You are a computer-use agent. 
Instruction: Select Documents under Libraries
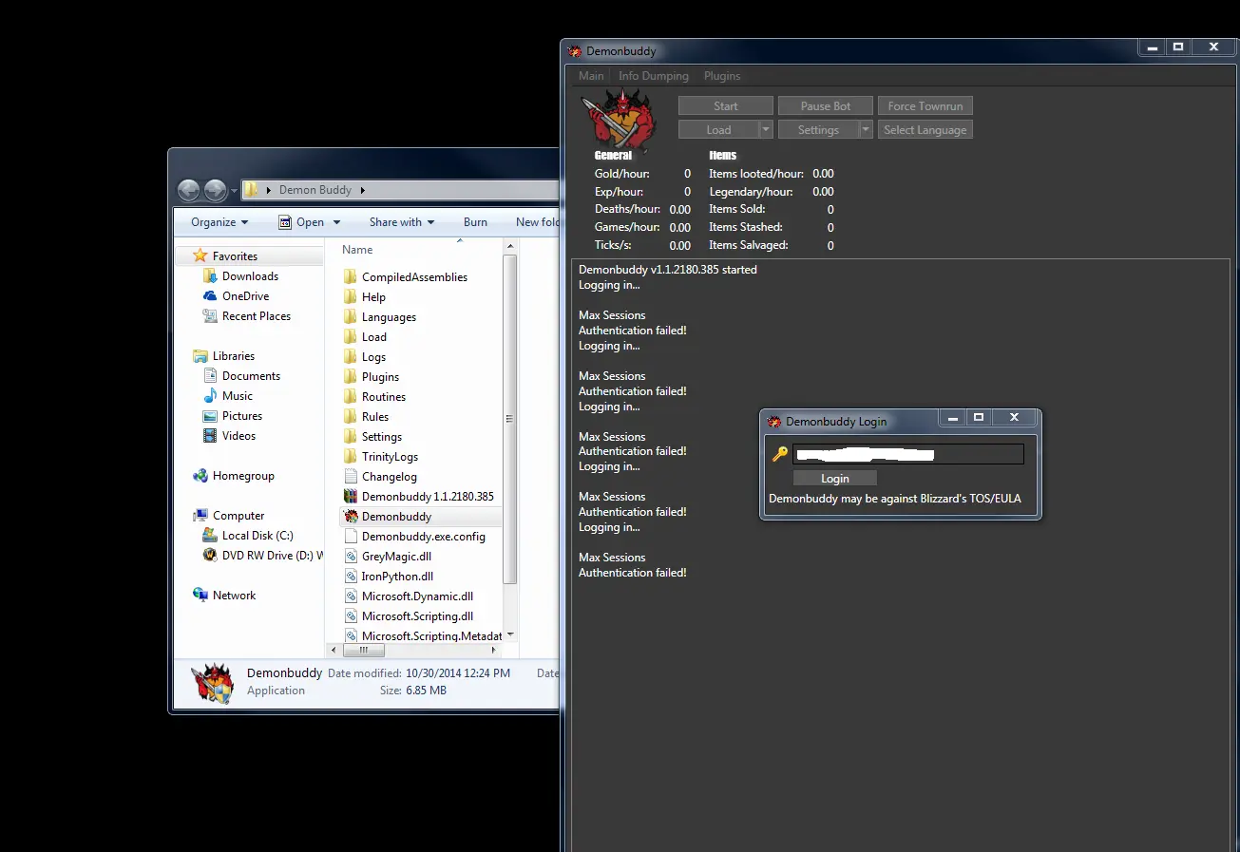pyautogui.click(x=251, y=376)
